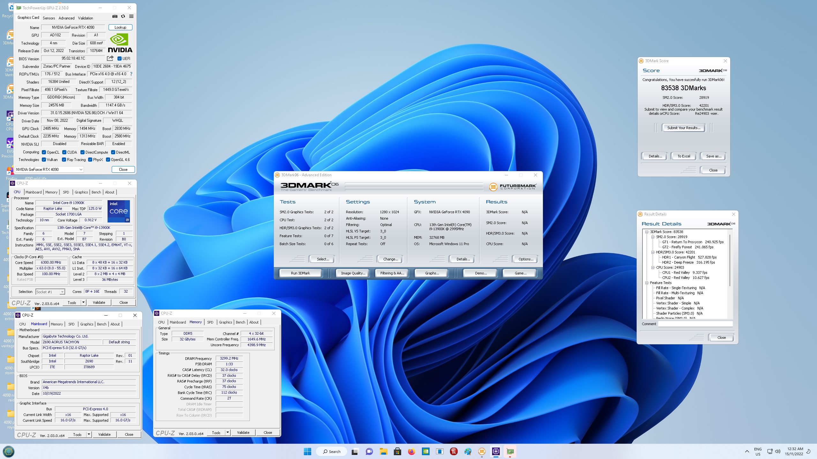This screenshot has width=817, height=459.
Task: Click the To Excel button
Action: click(684, 156)
